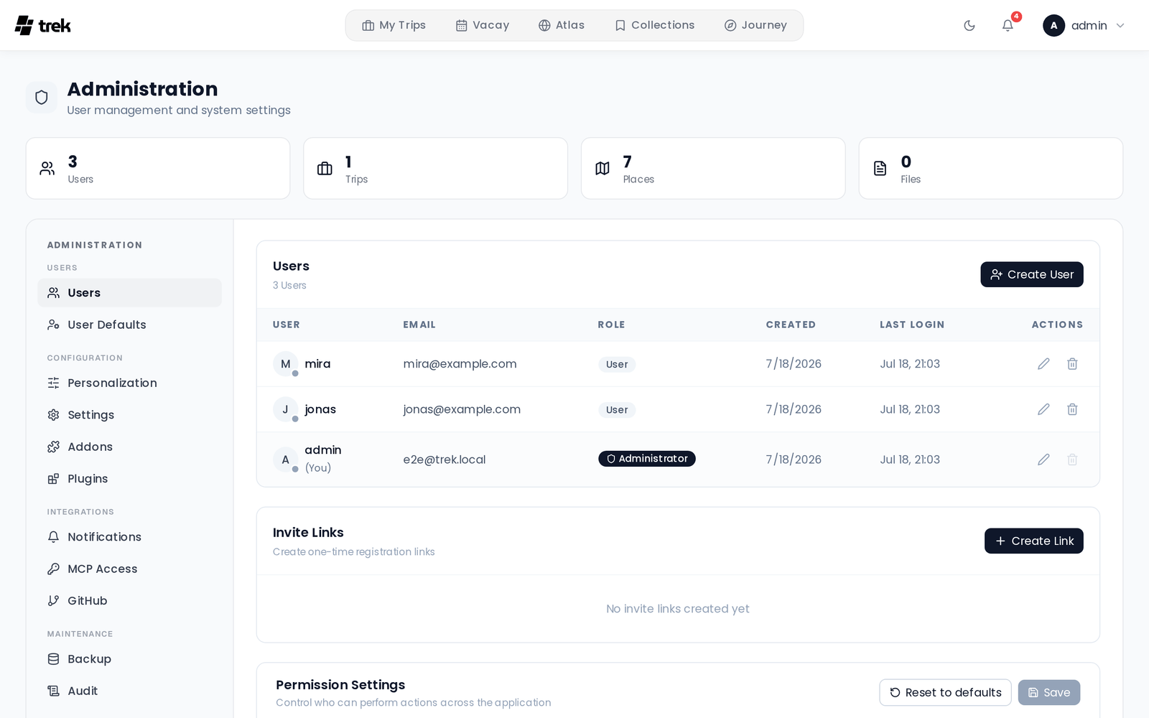This screenshot has width=1149, height=718.
Task: Delete user jonas
Action: [x=1072, y=409]
